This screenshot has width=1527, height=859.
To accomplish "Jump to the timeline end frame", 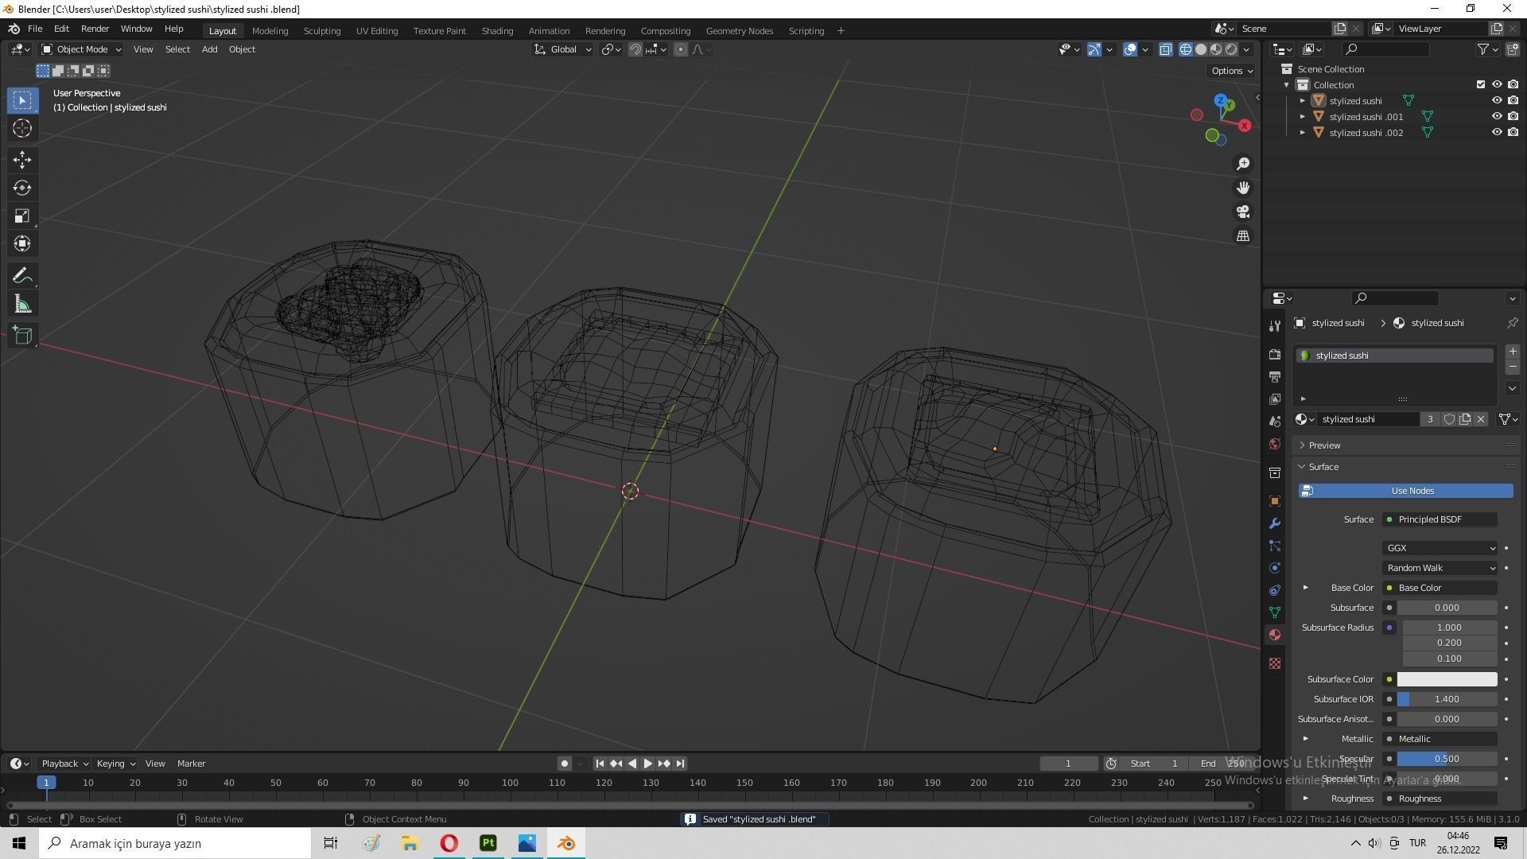I will tap(680, 764).
